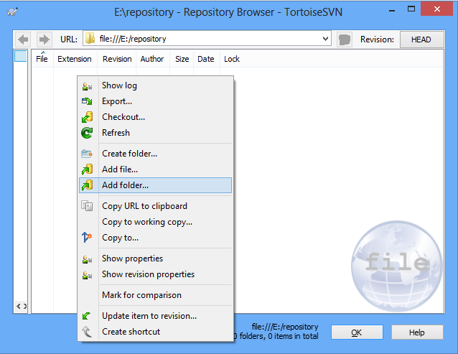
Task: Click the icon beside the Revision label
Action: [345, 39]
